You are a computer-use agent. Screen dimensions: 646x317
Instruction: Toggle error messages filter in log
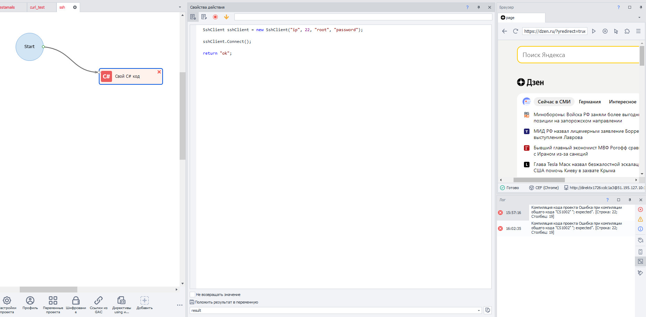tap(640, 209)
